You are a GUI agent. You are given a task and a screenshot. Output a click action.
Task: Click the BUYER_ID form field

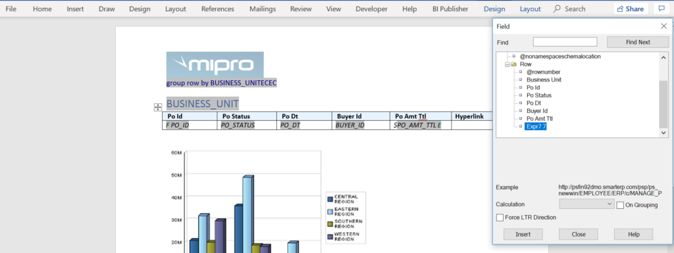coord(350,126)
